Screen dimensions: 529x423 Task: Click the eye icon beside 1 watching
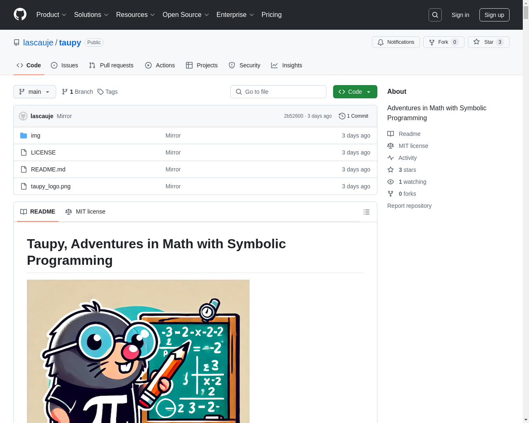391,182
